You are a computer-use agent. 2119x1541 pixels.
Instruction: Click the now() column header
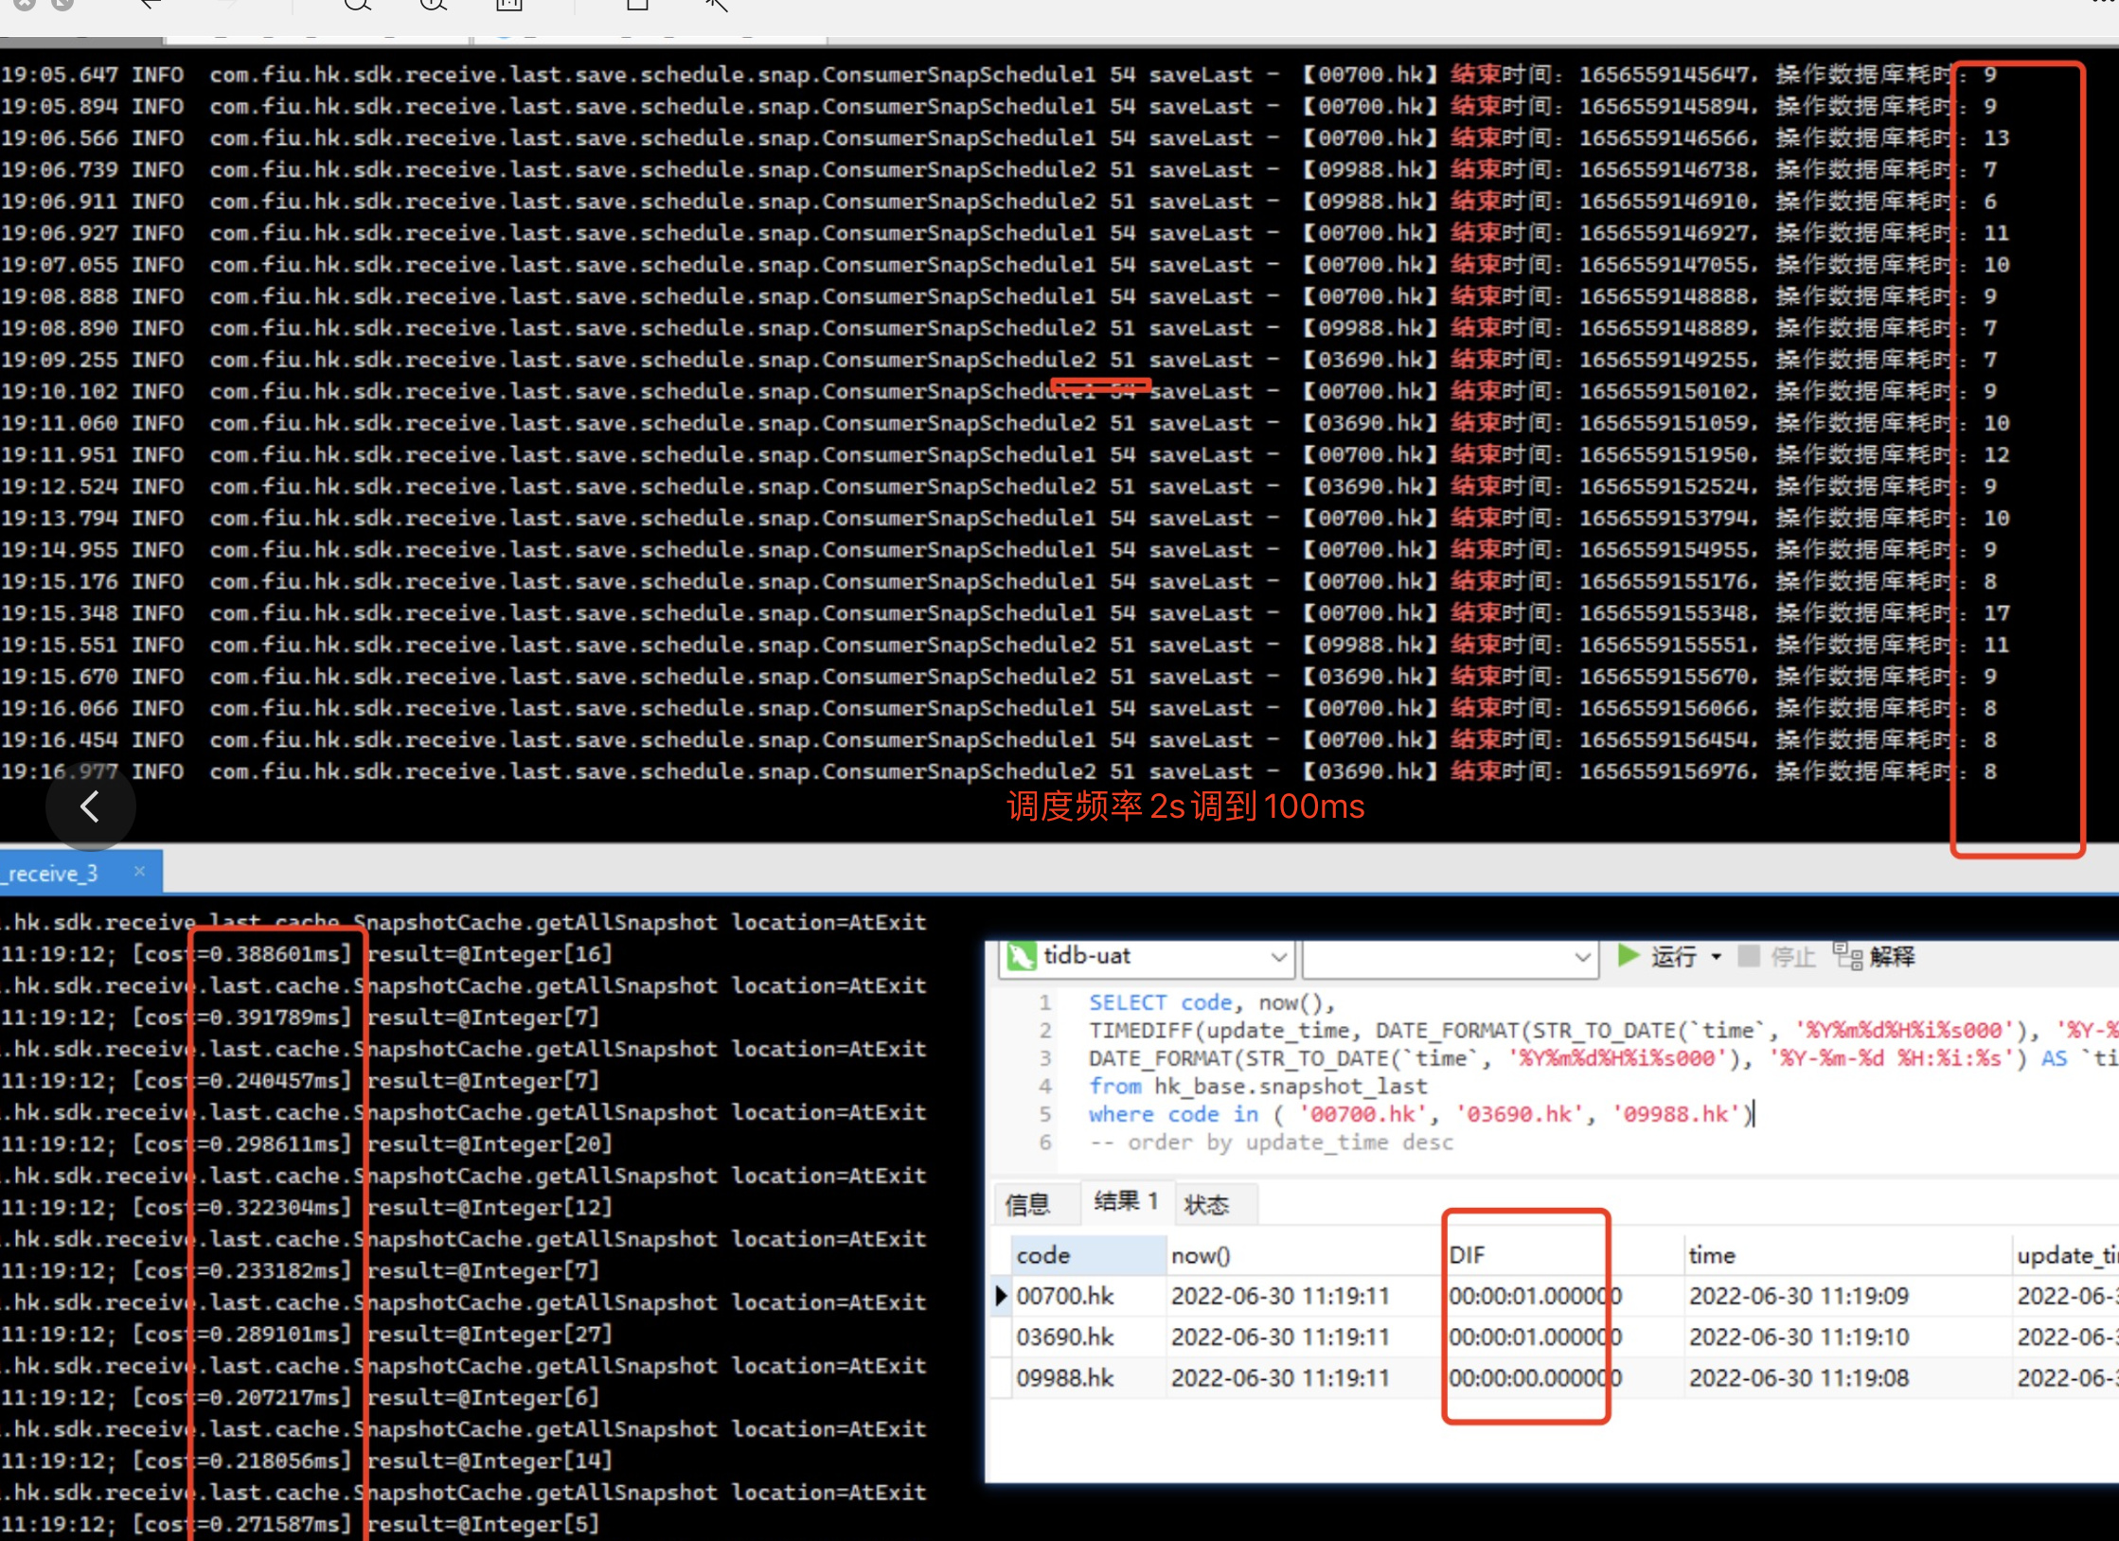(1305, 1255)
